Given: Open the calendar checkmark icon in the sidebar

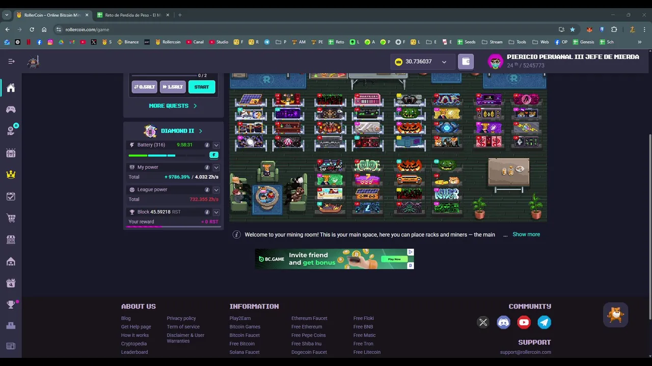Looking at the screenshot, I should pos(11,196).
